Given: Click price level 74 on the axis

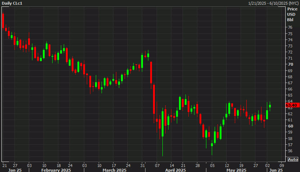Looking at the screenshot, I should (x=290, y=40).
